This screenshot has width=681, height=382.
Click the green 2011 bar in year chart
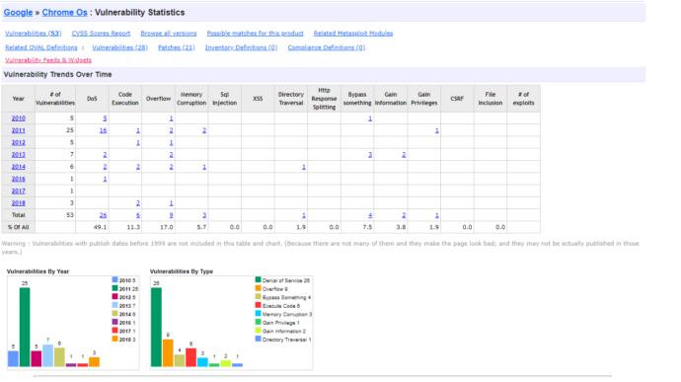tap(25, 327)
